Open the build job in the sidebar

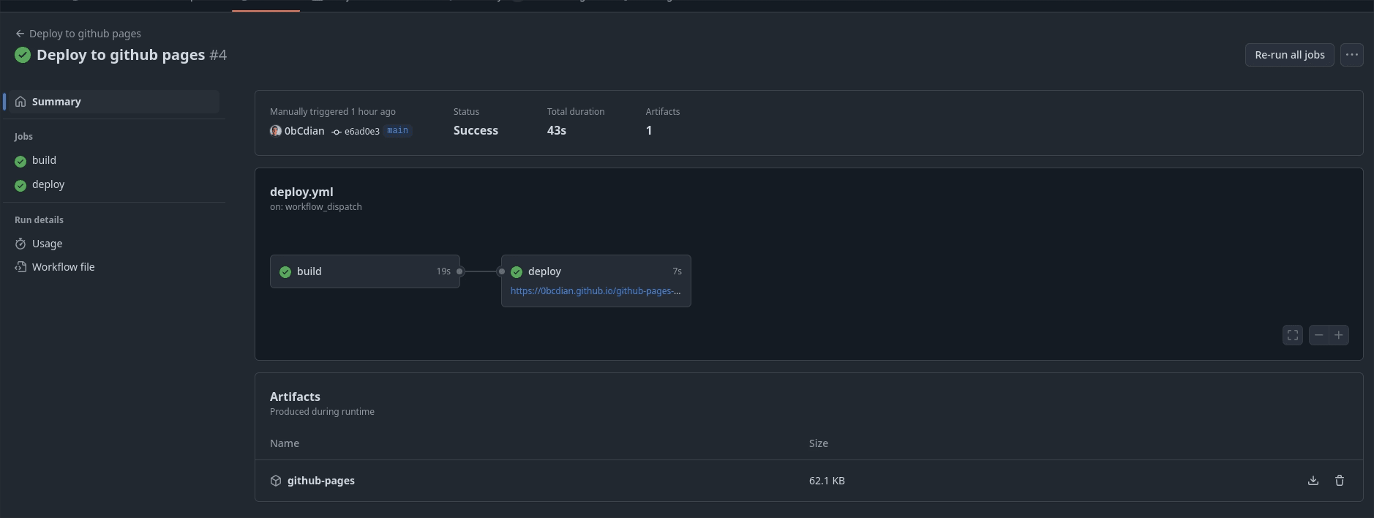44,160
